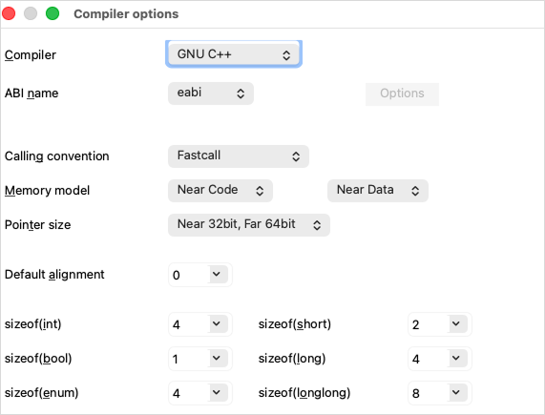Click the sizeof(enum) value field
This screenshot has width=545, height=415.
189,393
